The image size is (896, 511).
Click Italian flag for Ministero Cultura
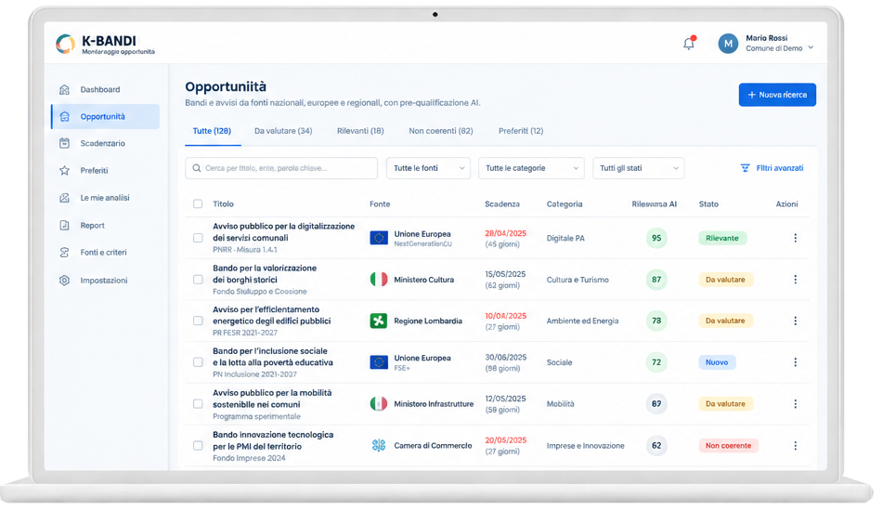click(378, 280)
